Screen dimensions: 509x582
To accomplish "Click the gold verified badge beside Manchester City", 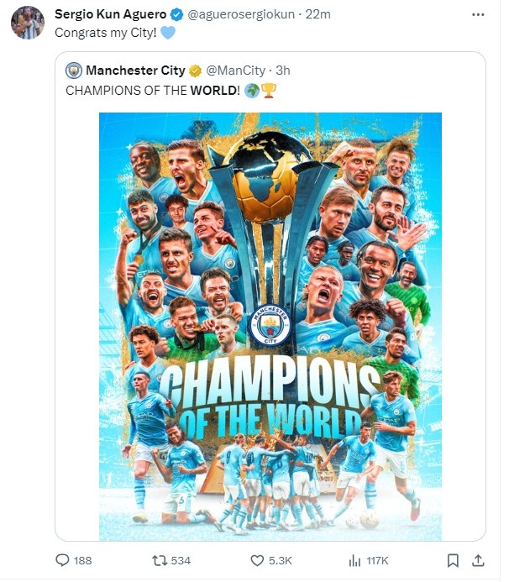I will 195,71.
